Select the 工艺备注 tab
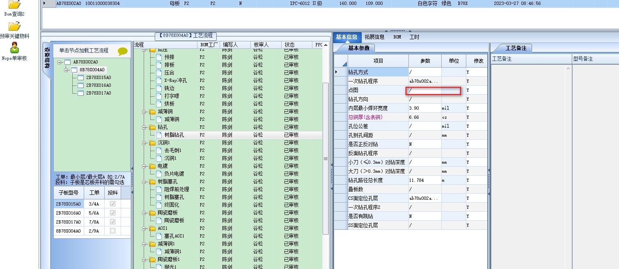Screen dimensions: 619x269 click(x=516, y=48)
